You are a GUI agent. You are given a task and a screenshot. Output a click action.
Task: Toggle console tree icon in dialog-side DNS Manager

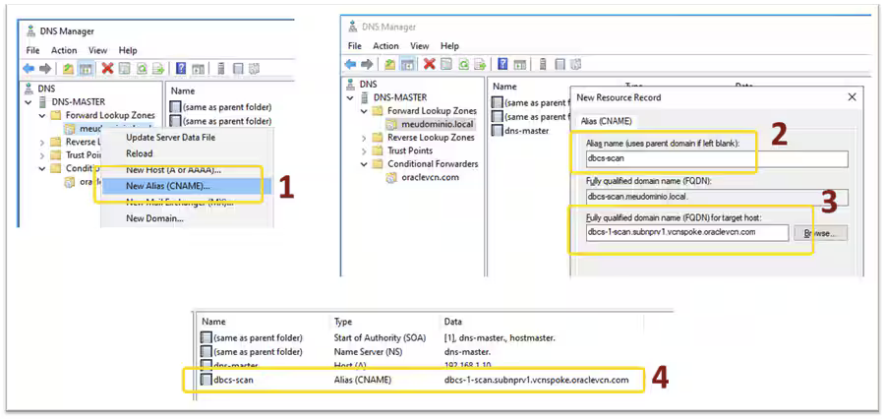coord(407,64)
